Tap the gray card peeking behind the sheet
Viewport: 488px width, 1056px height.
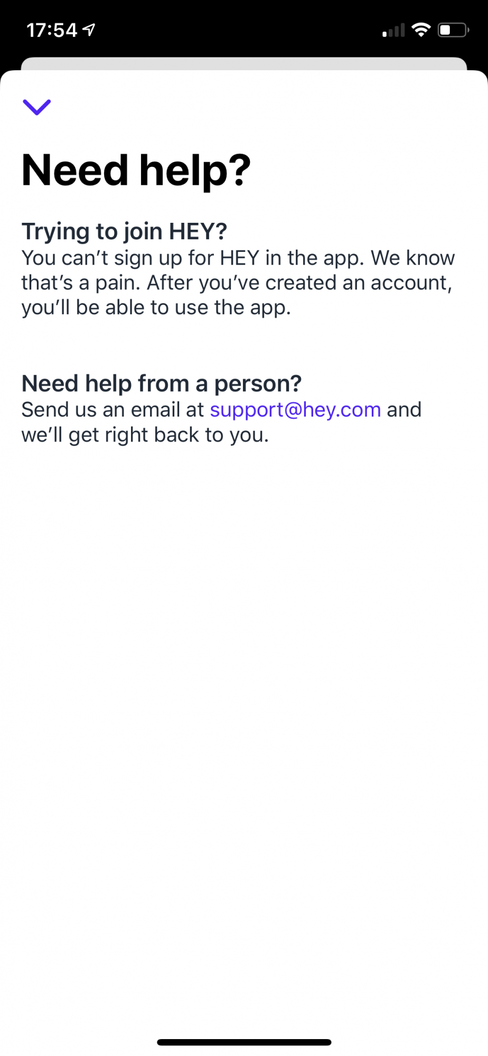pyautogui.click(x=244, y=63)
